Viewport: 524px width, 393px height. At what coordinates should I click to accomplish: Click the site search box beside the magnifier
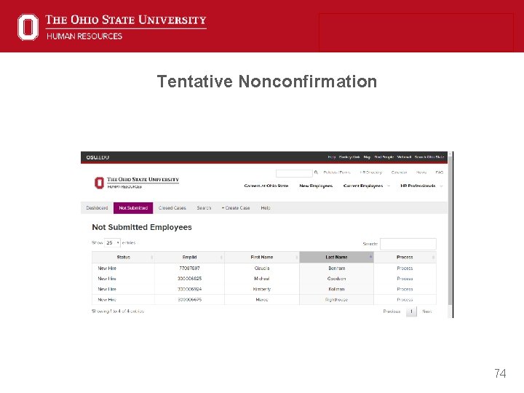point(294,173)
